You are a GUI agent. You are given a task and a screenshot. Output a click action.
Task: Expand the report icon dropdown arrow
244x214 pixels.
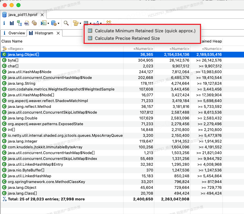(48, 23)
